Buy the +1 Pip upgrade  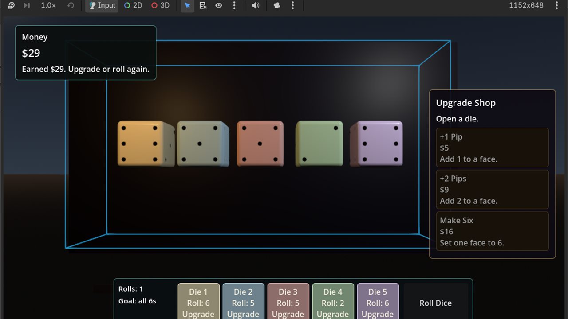coord(493,148)
